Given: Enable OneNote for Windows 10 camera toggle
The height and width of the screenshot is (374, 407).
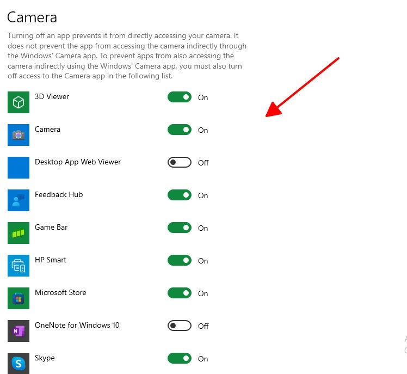Looking at the screenshot, I should 180,326.
